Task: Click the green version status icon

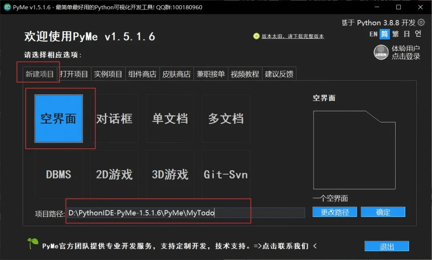Action: [x=256, y=36]
